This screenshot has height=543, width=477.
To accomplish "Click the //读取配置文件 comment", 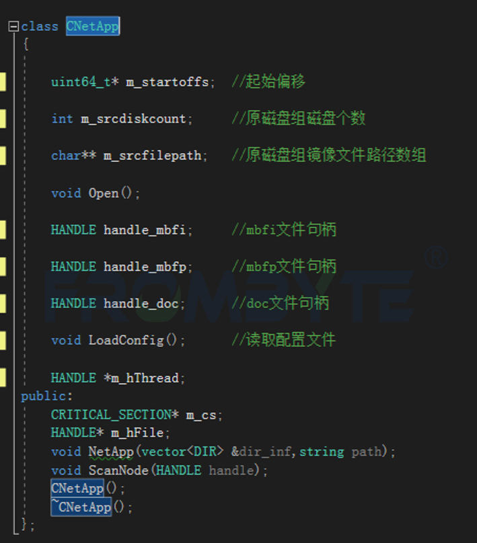I will 283,340.
